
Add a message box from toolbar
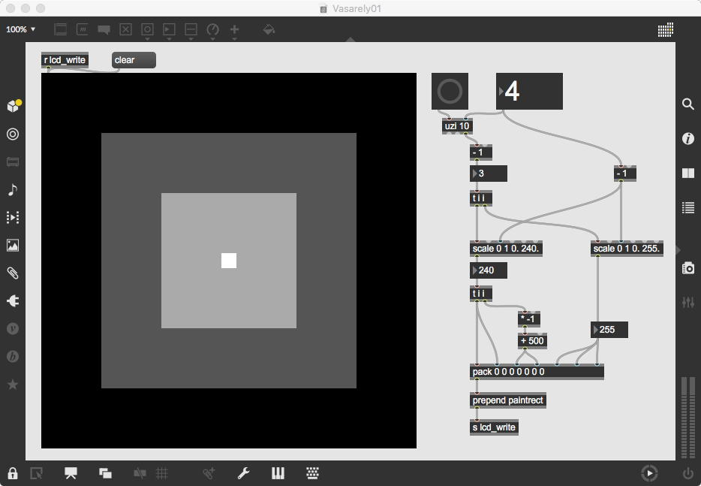pos(83,29)
